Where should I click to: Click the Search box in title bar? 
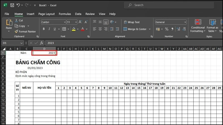coord(169,5)
